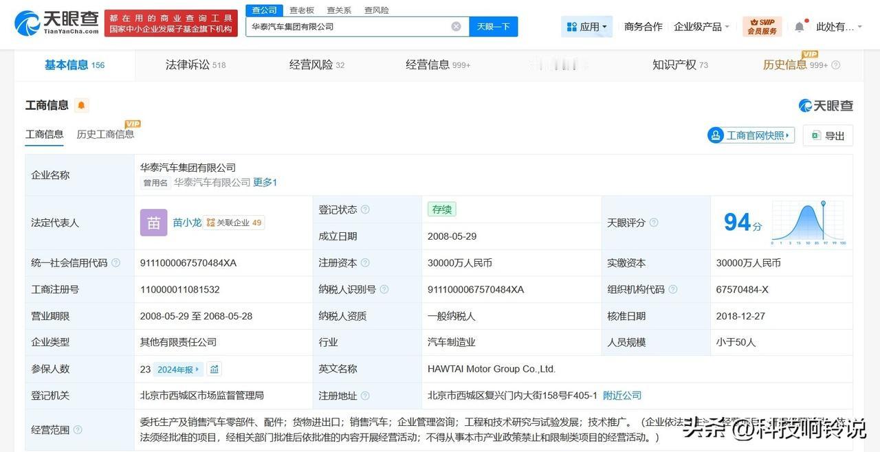Open the 应用 dropdown menu
The height and width of the screenshot is (452, 880).
pos(586,27)
